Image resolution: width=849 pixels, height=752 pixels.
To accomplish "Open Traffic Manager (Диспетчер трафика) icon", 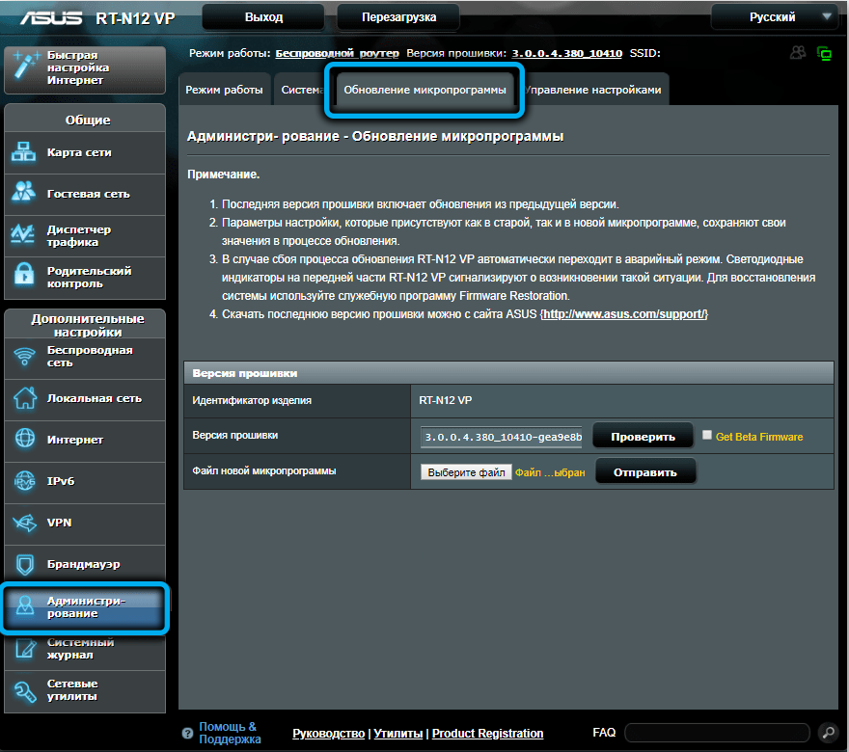I will [x=23, y=235].
